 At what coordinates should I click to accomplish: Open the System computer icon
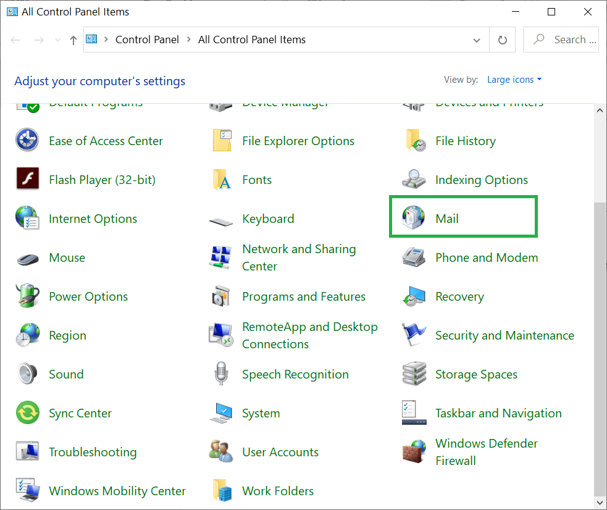(221, 413)
